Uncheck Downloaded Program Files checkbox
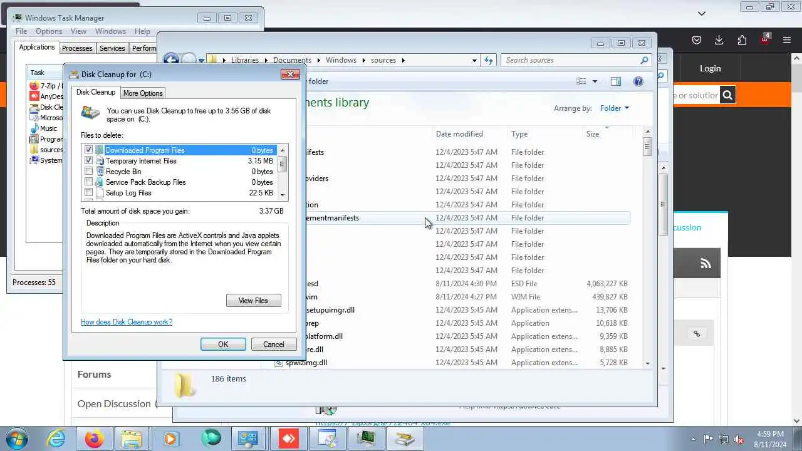This screenshot has height=451, width=802. 88,150
